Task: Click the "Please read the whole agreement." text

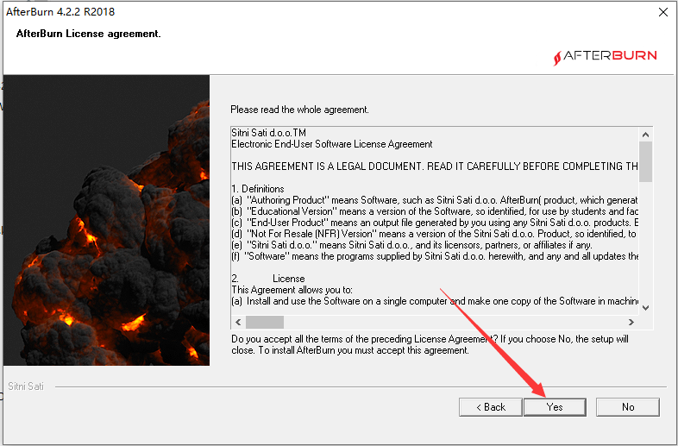Action: tap(299, 110)
